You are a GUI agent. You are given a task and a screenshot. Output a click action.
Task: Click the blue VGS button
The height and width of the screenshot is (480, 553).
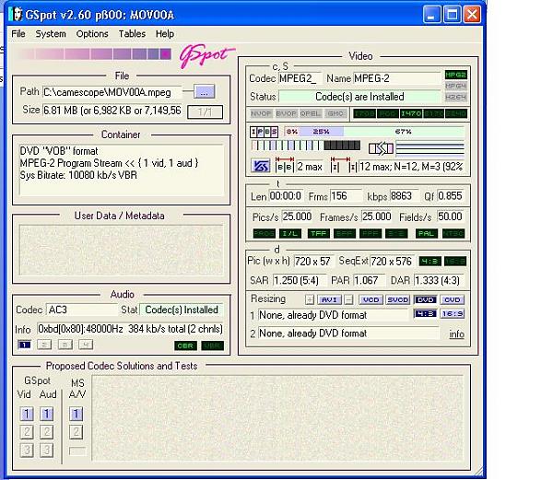point(261,166)
